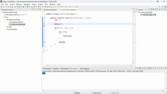Close the continueexample.java editor tab
This screenshot has height=94, width=167.
click(78, 10)
